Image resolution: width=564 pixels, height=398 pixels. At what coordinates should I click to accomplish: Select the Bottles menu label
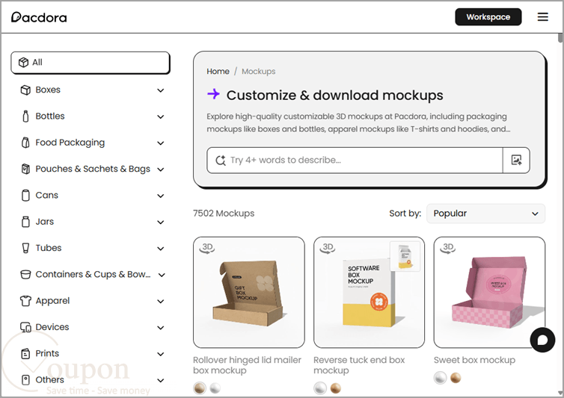click(50, 116)
